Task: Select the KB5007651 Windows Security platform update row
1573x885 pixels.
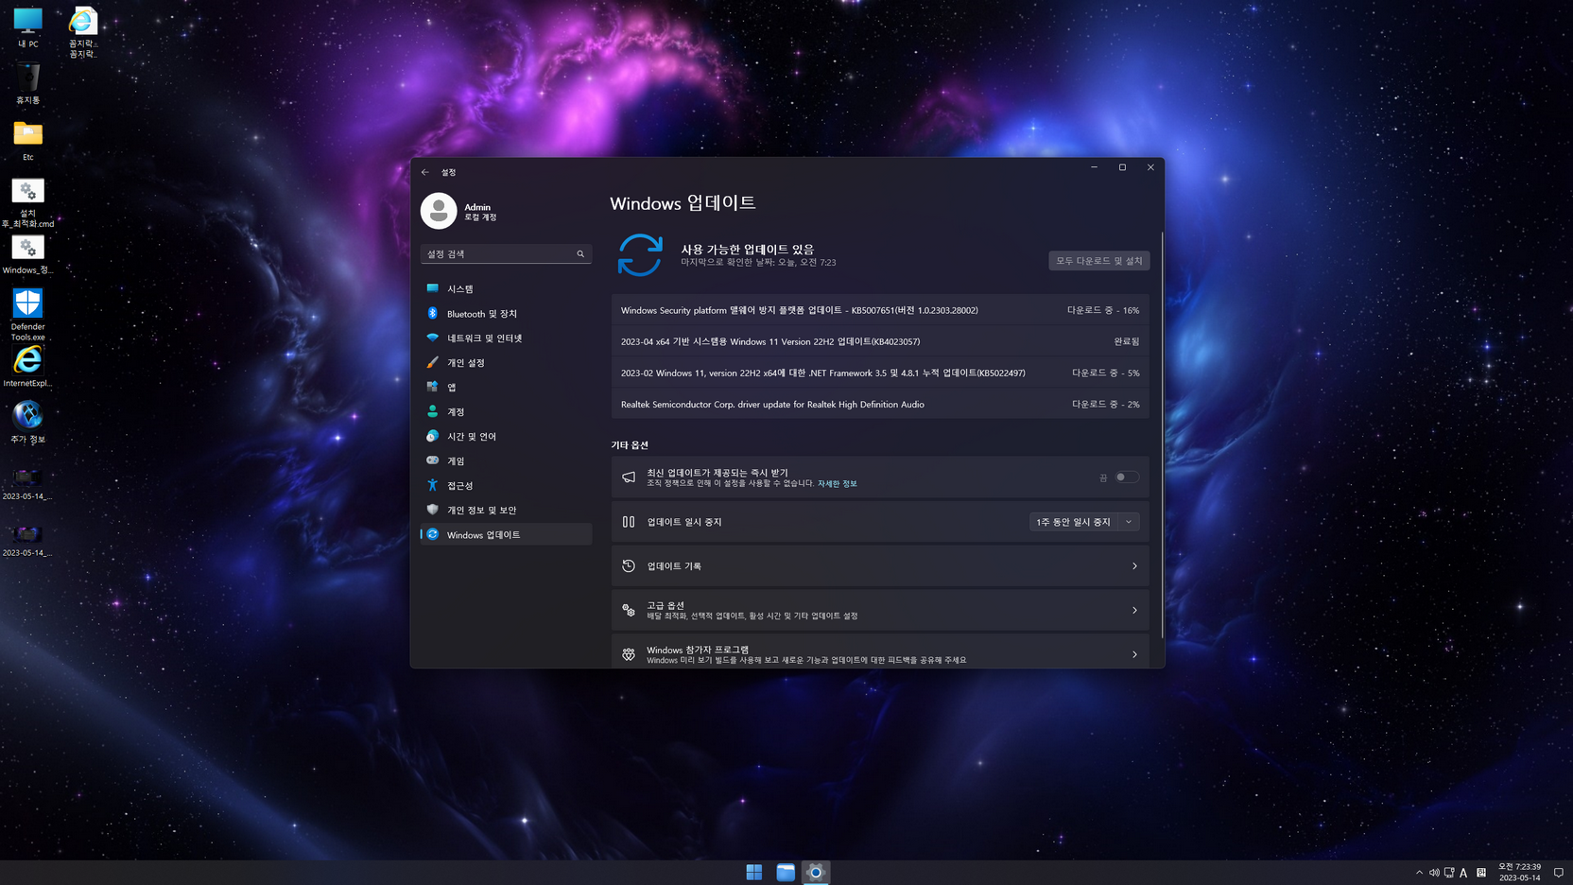Action: (880, 310)
